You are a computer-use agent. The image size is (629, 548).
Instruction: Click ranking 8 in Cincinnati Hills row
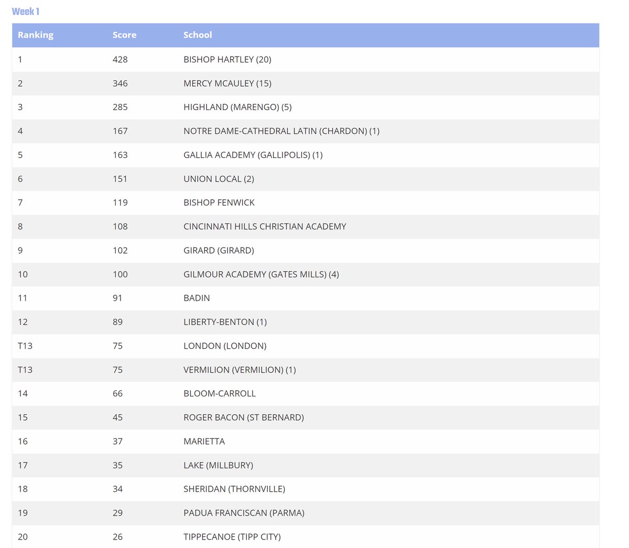pyautogui.click(x=20, y=227)
